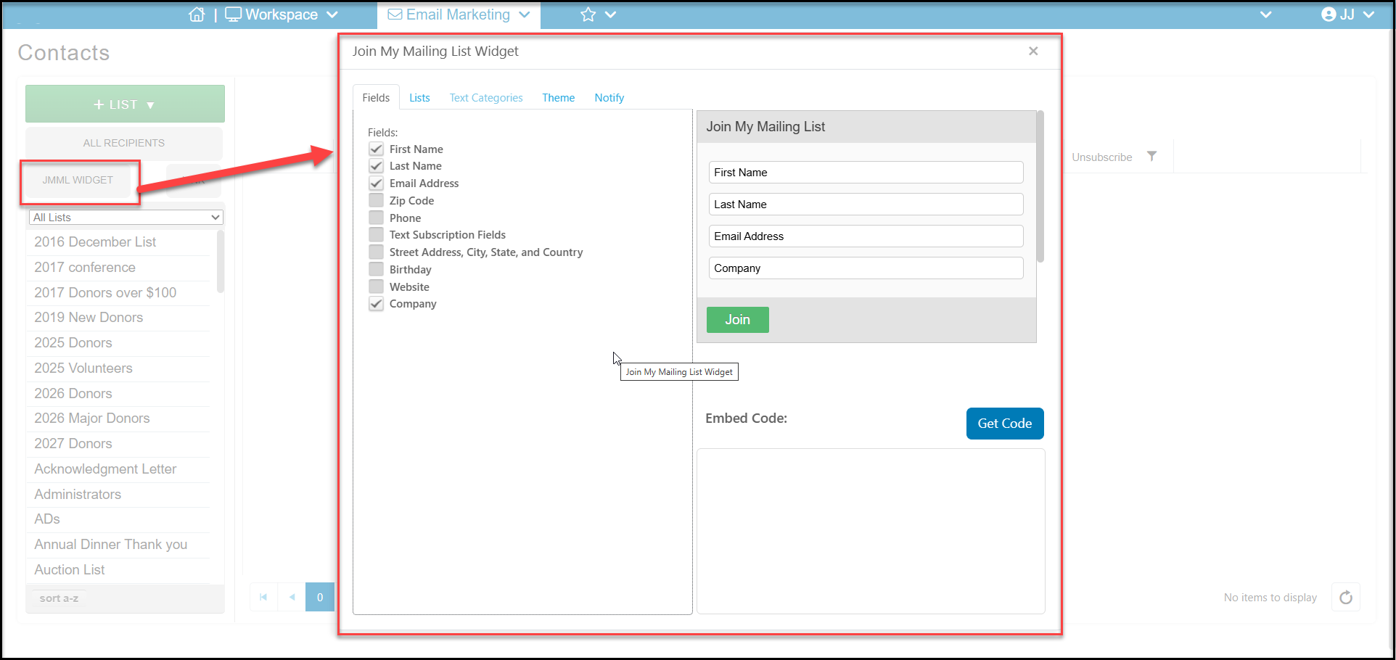This screenshot has width=1396, height=660.
Task: Check the Text Subscription Fields checkbox
Action: click(x=376, y=235)
